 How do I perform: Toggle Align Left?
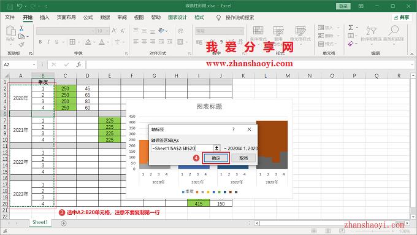pos(136,42)
